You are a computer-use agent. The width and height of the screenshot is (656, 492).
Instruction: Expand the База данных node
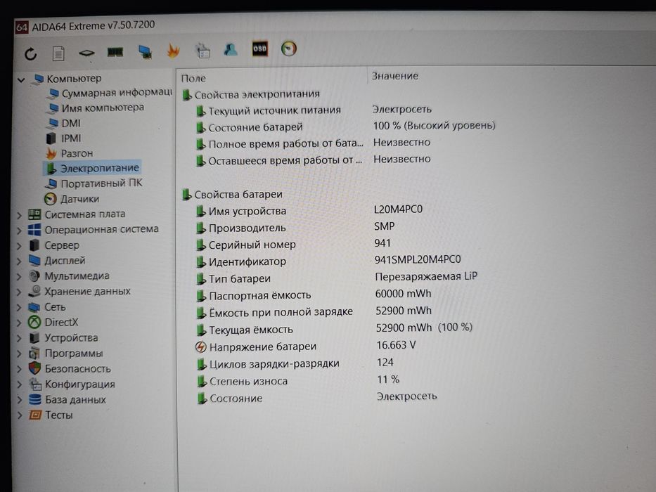point(19,400)
